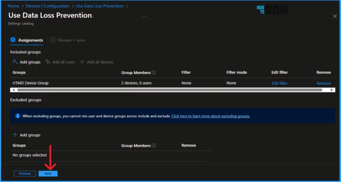Viewport: 341px width, 182px height.
Task: Click the included Add groups person icon
Action: 15,62
